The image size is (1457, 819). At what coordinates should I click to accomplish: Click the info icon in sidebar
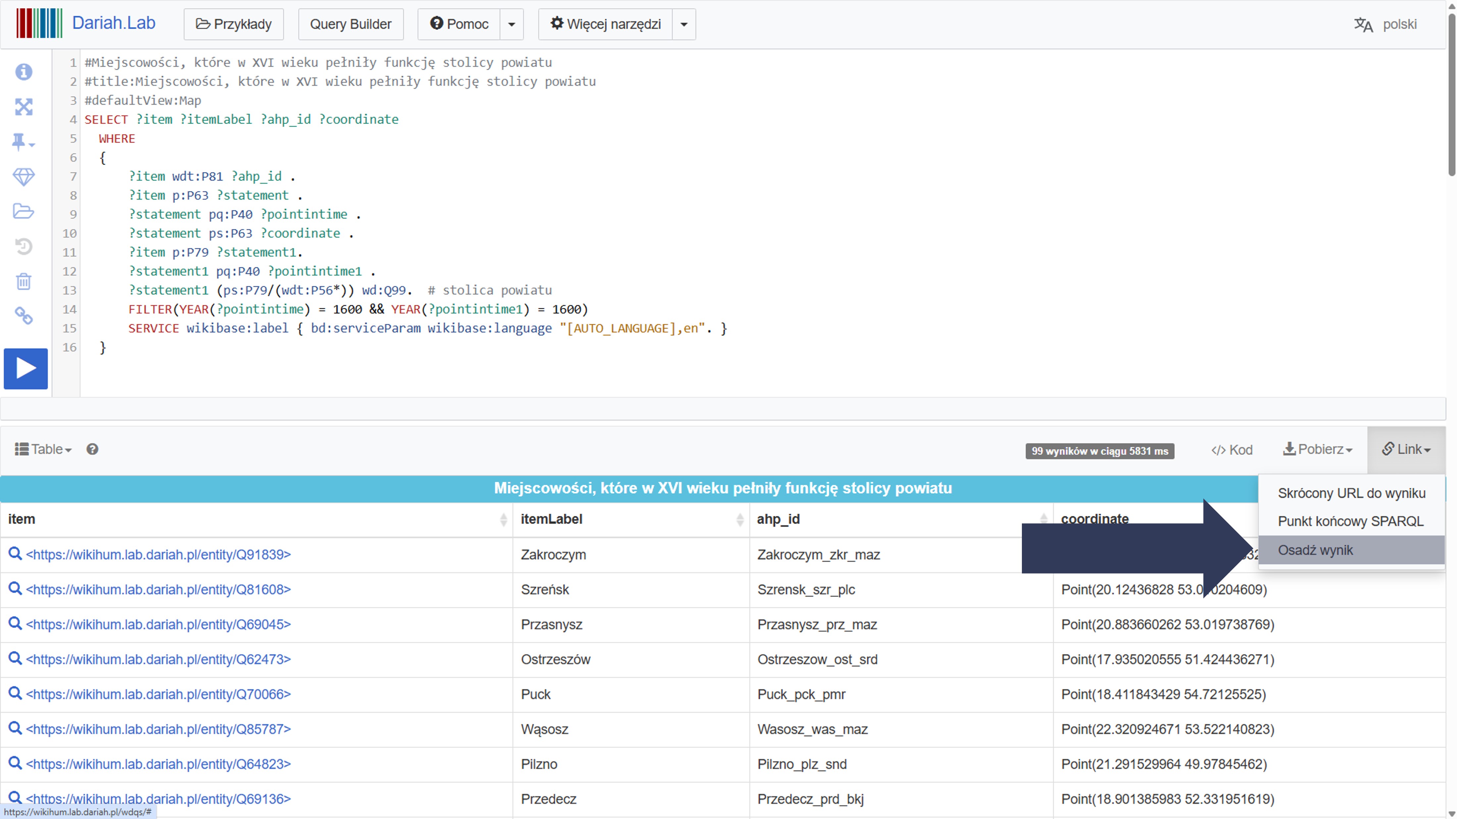(24, 72)
